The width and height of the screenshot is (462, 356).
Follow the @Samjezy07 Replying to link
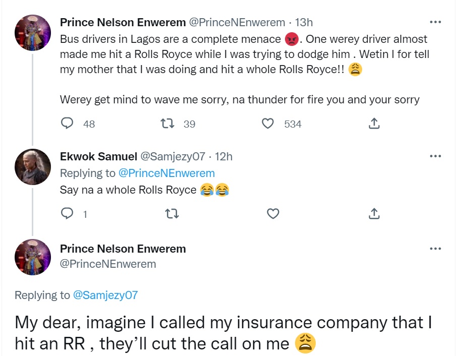click(x=105, y=295)
